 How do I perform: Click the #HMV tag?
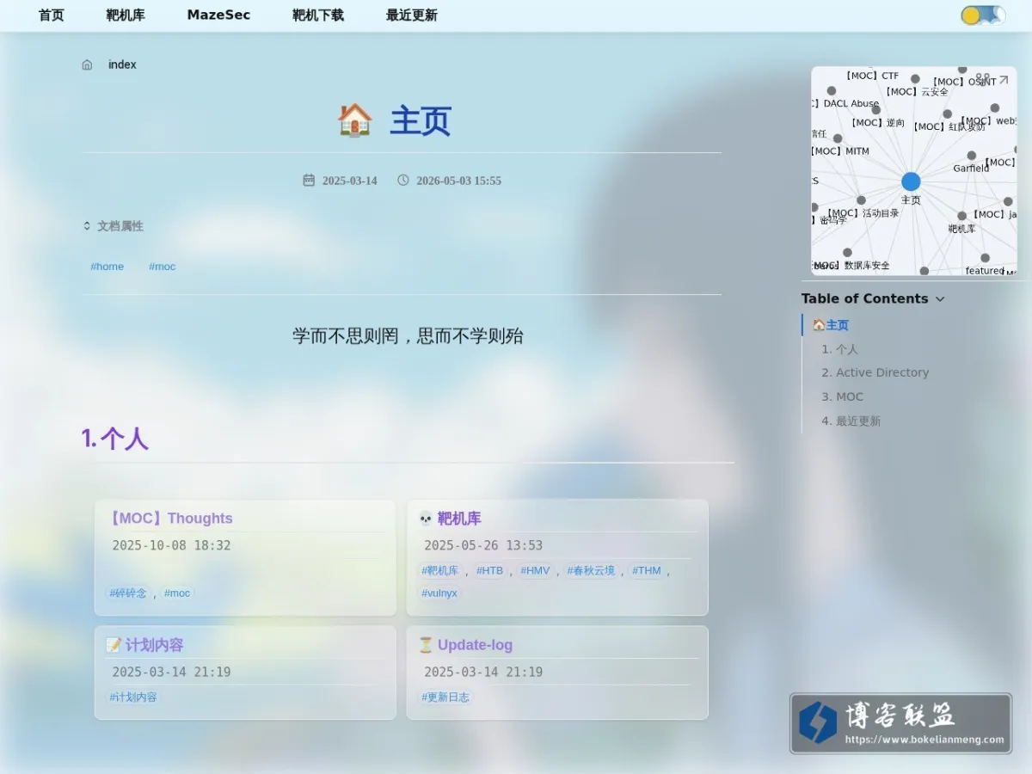point(535,571)
